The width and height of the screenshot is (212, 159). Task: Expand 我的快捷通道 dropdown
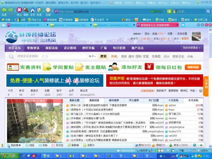click(x=191, y=48)
